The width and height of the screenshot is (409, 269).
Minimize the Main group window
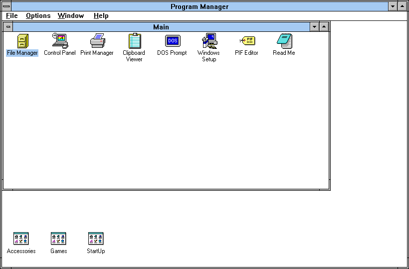click(315, 26)
